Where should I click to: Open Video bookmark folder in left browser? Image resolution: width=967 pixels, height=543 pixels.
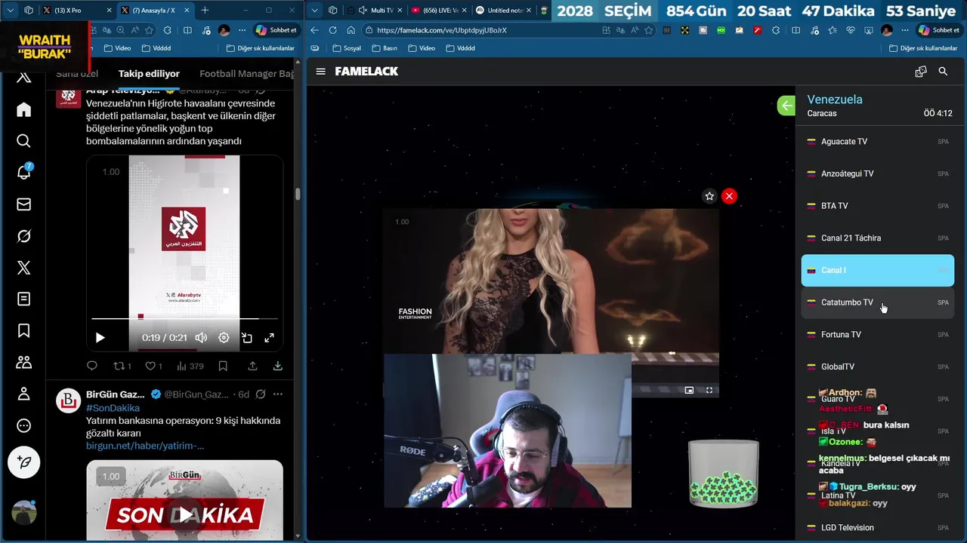coord(117,48)
